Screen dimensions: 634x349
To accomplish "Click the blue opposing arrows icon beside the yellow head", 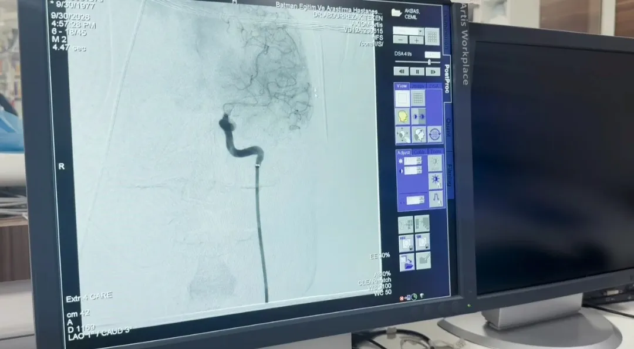I will tap(419, 116).
